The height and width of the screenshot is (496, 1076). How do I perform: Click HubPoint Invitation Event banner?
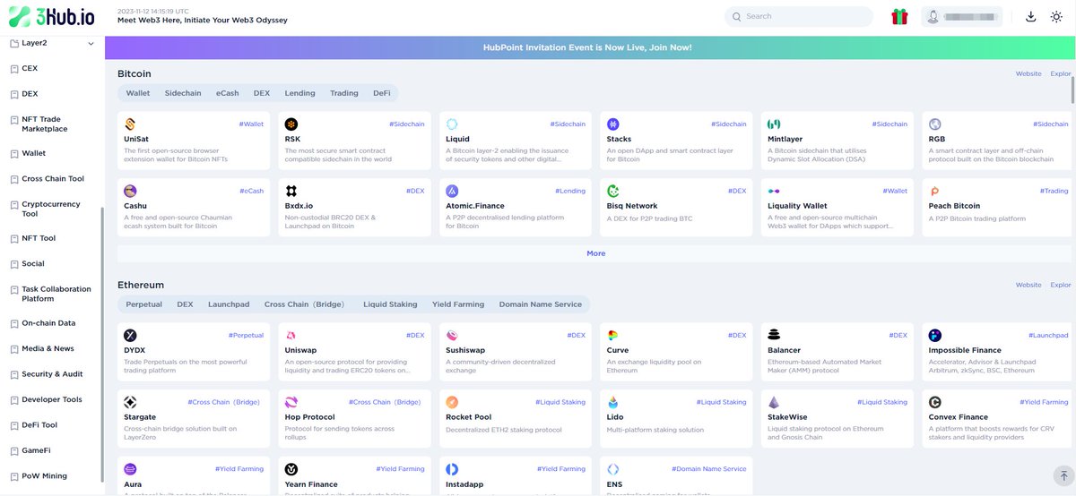pos(589,48)
